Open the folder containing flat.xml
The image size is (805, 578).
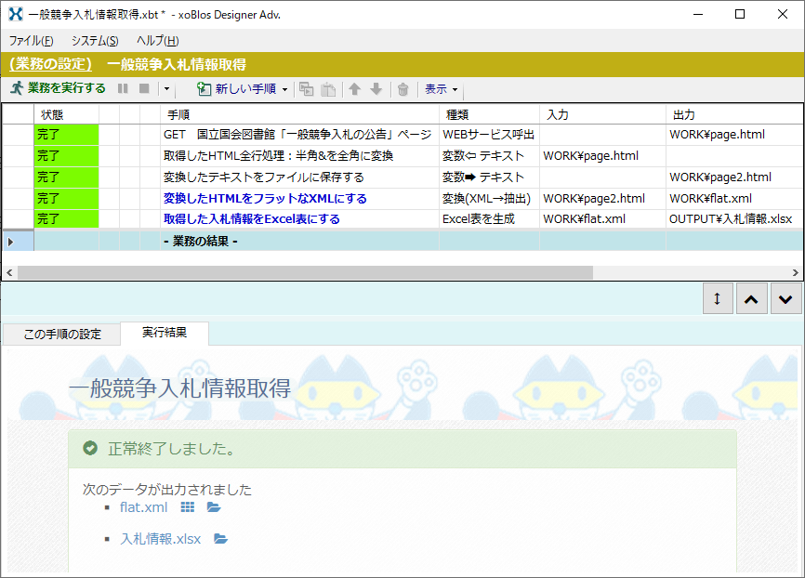[x=213, y=507]
